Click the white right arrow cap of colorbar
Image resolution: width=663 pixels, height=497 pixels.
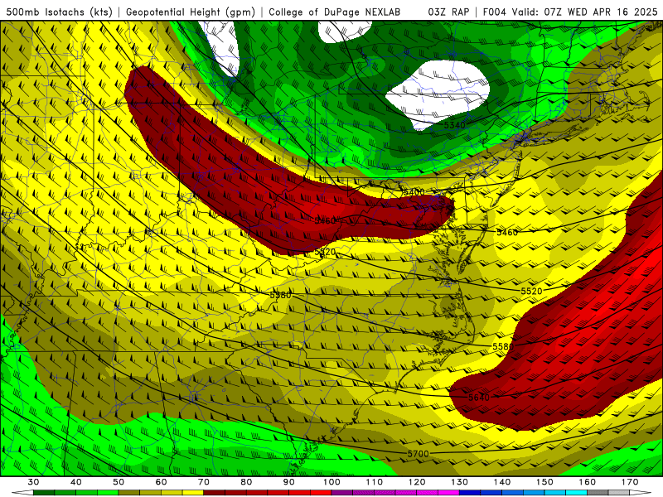pos(641,492)
